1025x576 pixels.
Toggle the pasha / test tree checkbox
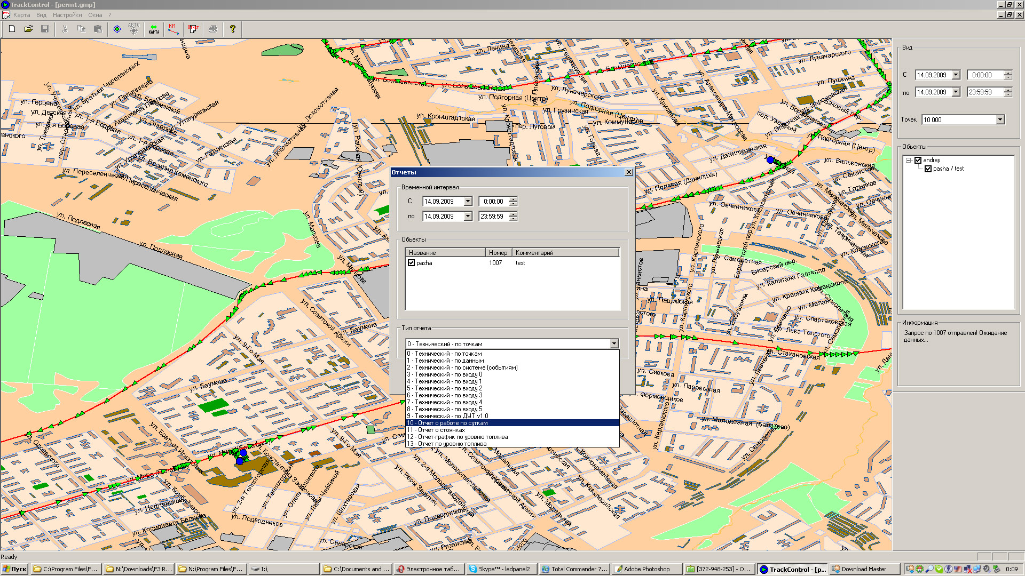[928, 169]
